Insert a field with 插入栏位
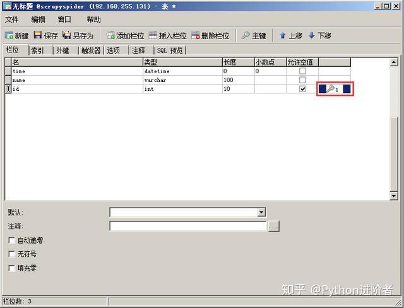This screenshot has height=308, width=404. (x=168, y=35)
